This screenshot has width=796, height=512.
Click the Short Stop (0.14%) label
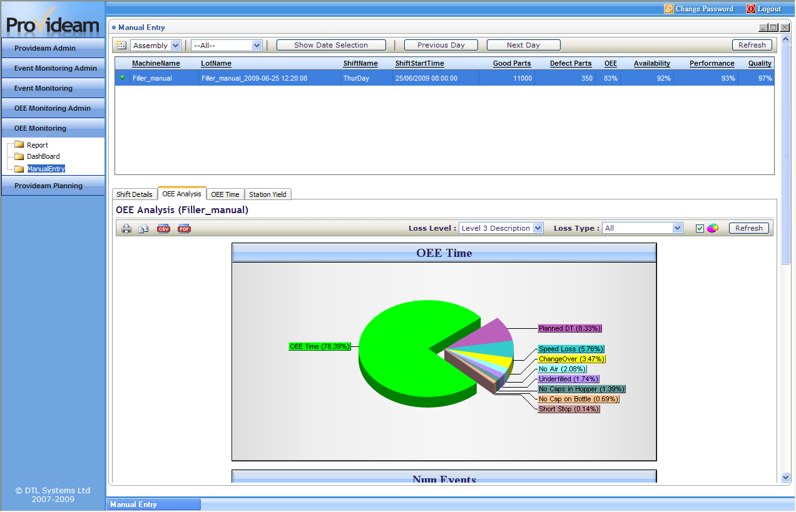(x=569, y=409)
